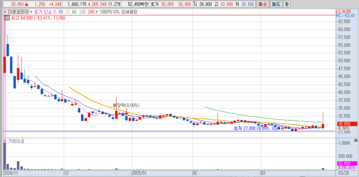
Task: Click the small square marker before 더본코리아
Action: [x=5, y=12]
